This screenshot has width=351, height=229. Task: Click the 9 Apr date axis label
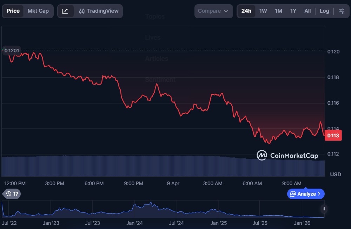(x=173, y=183)
